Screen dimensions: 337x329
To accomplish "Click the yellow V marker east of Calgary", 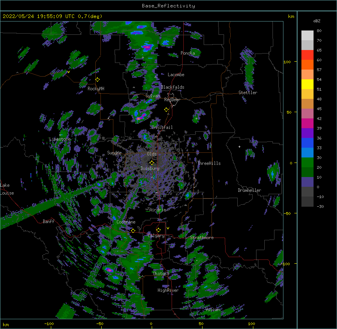I will pyautogui.click(x=168, y=228).
